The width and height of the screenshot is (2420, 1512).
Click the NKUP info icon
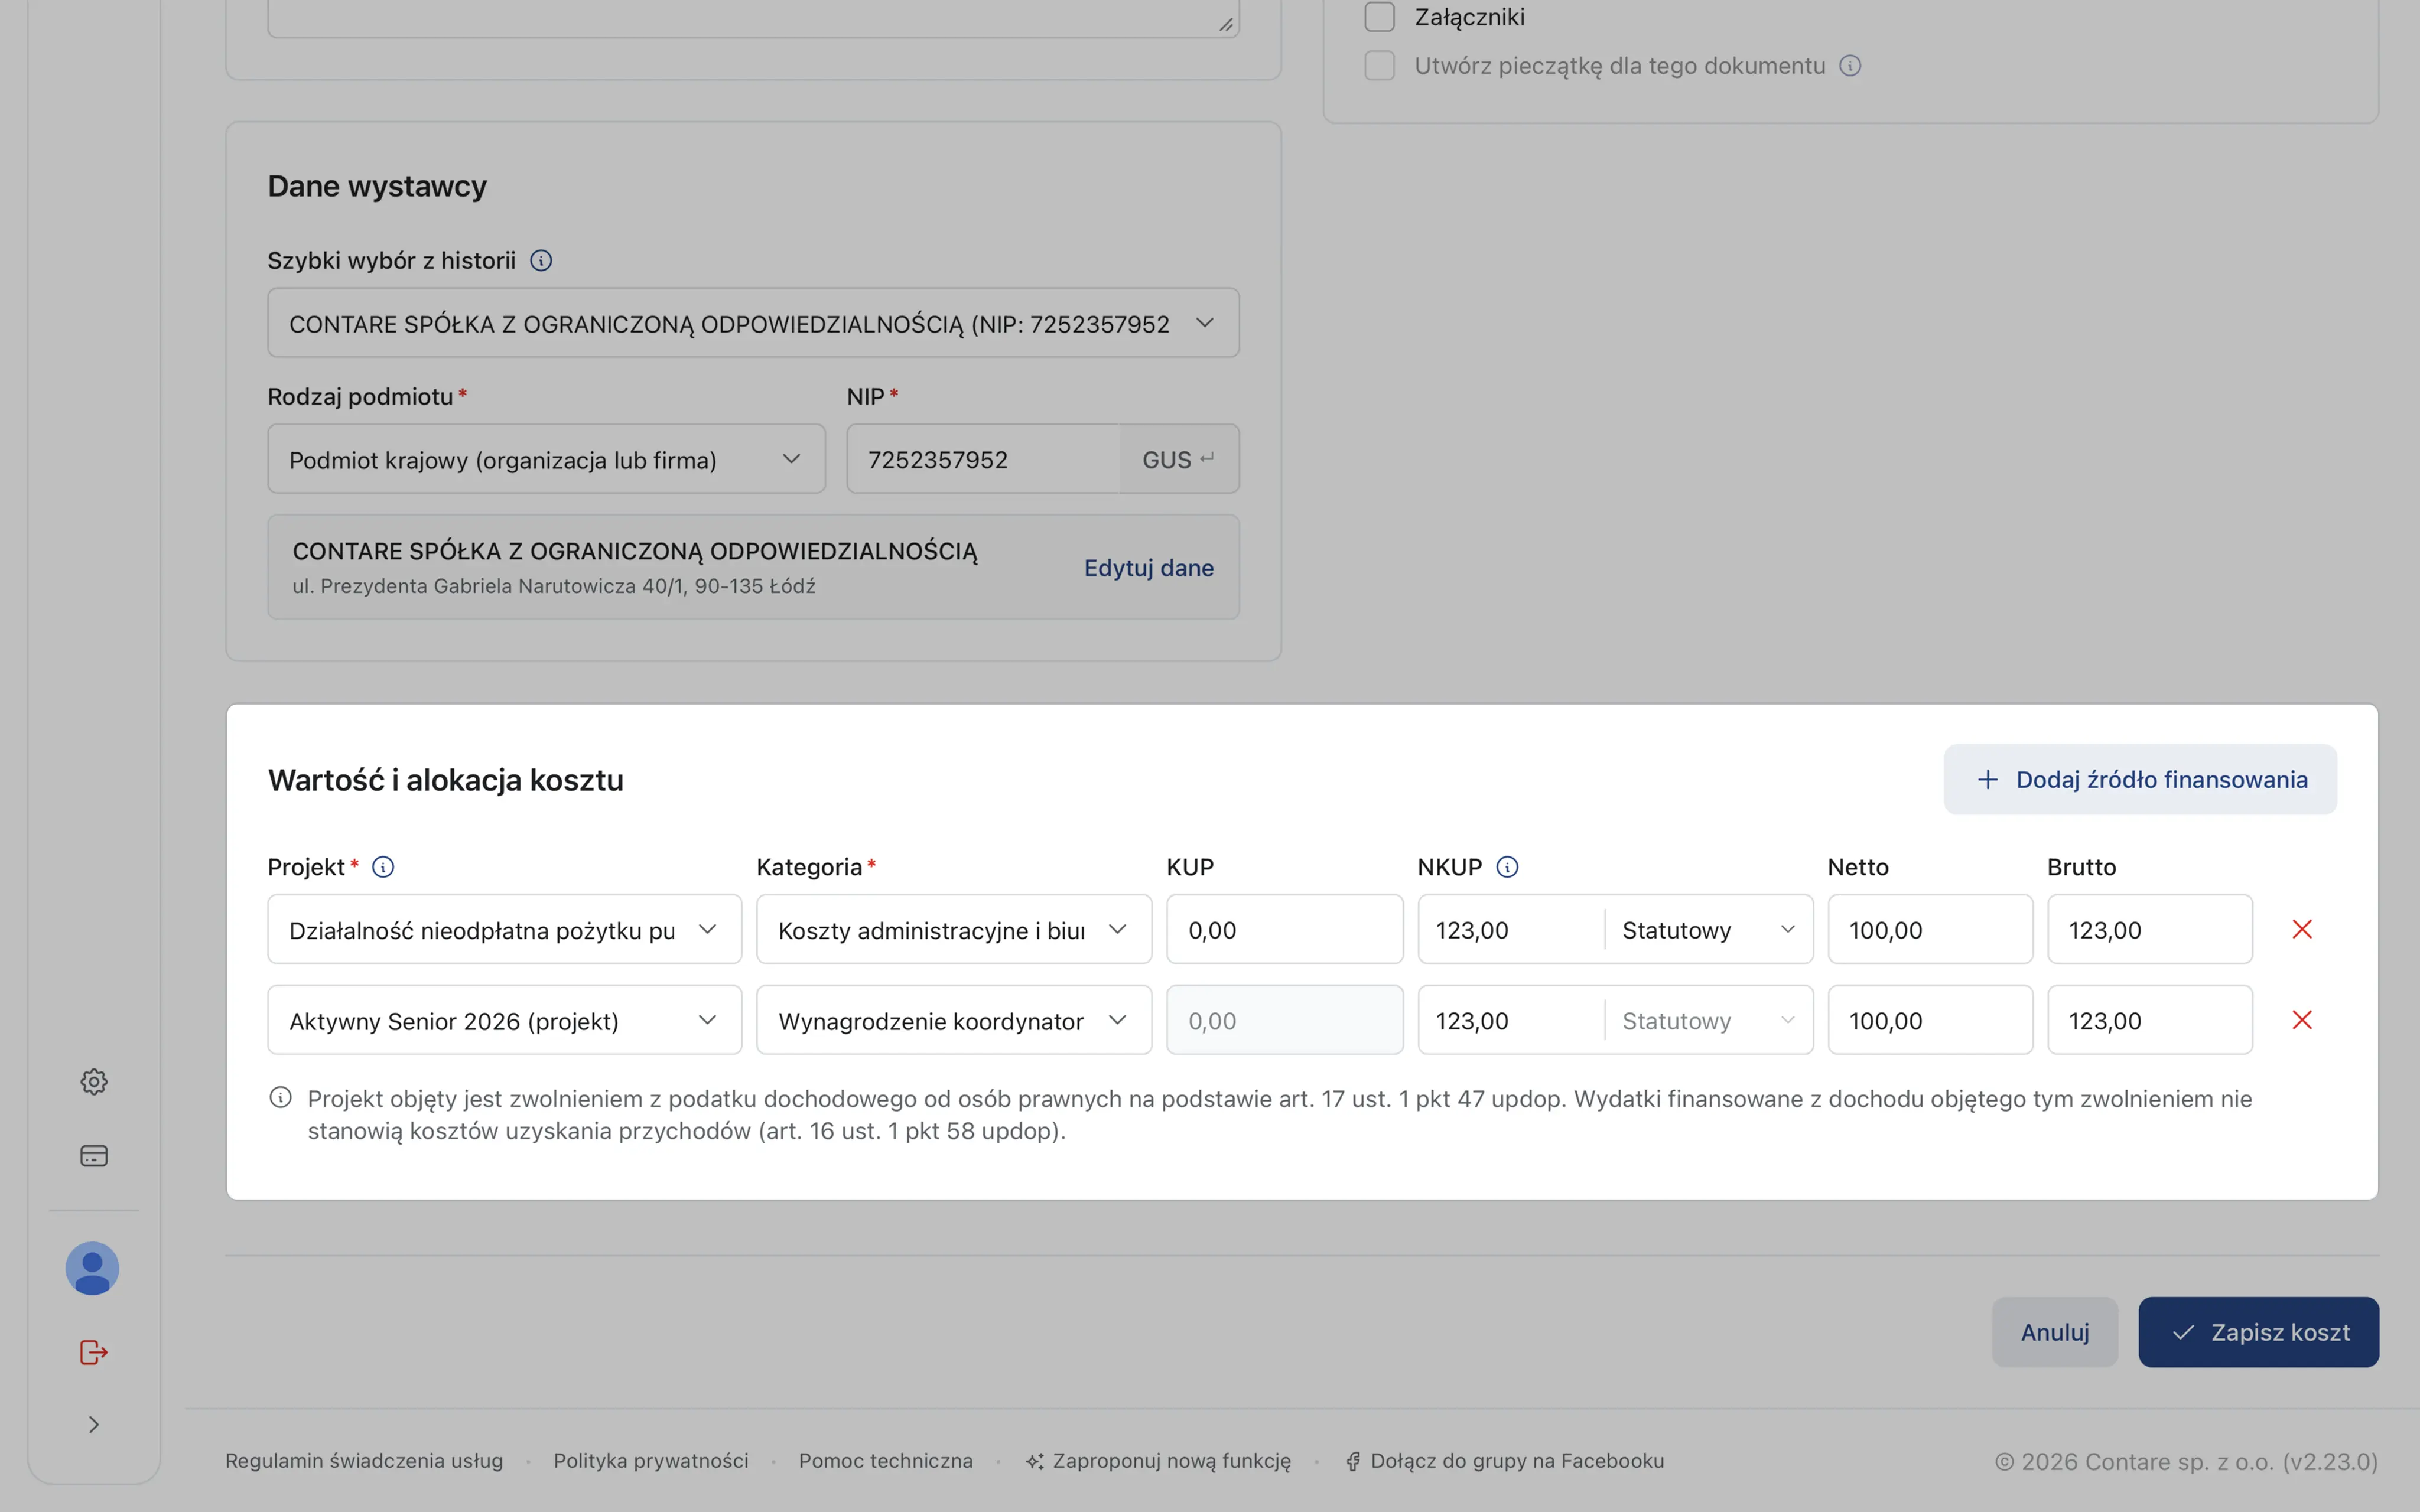coord(1507,867)
